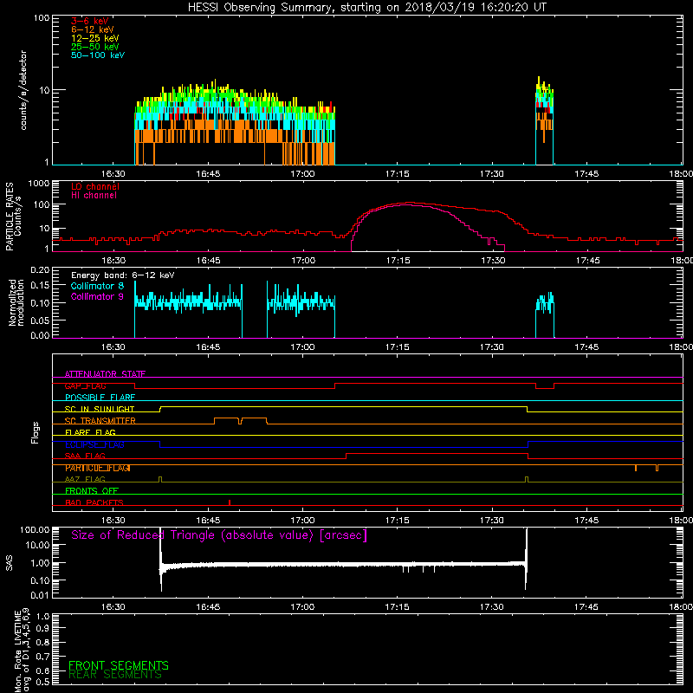
Task: Click the LO channel legend label
Action: [x=95, y=186]
